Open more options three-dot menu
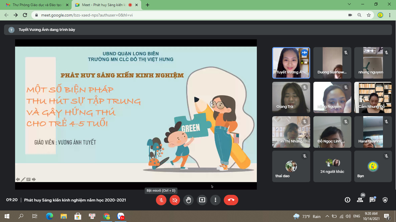The image size is (396, 222). 215,200
